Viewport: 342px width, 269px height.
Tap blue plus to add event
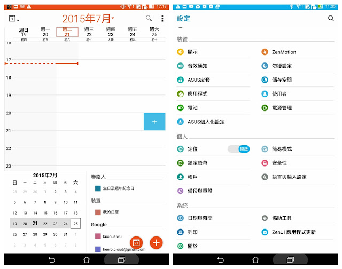(x=154, y=122)
